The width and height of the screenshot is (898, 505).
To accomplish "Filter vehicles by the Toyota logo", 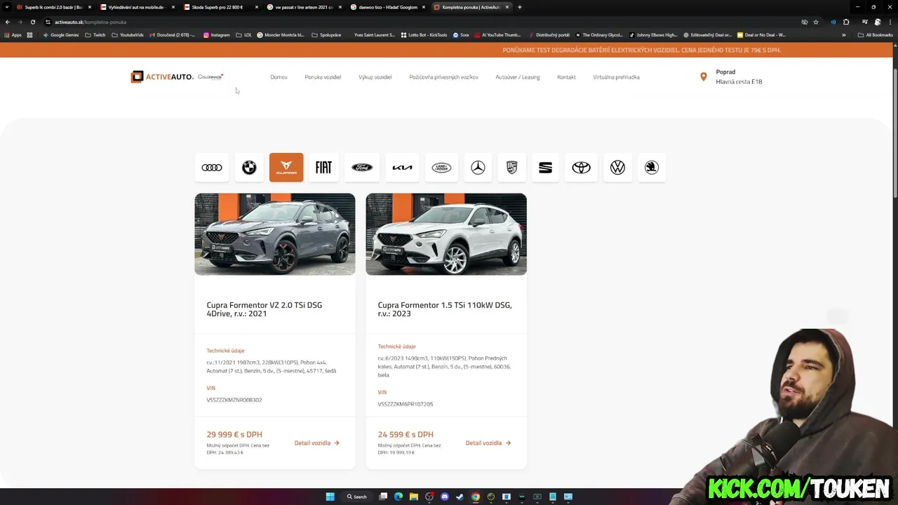I will [x=581, y=168].
